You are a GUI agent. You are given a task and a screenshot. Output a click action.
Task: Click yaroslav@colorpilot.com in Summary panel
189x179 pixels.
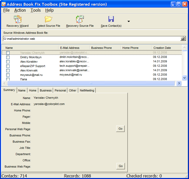pos(49,104)
